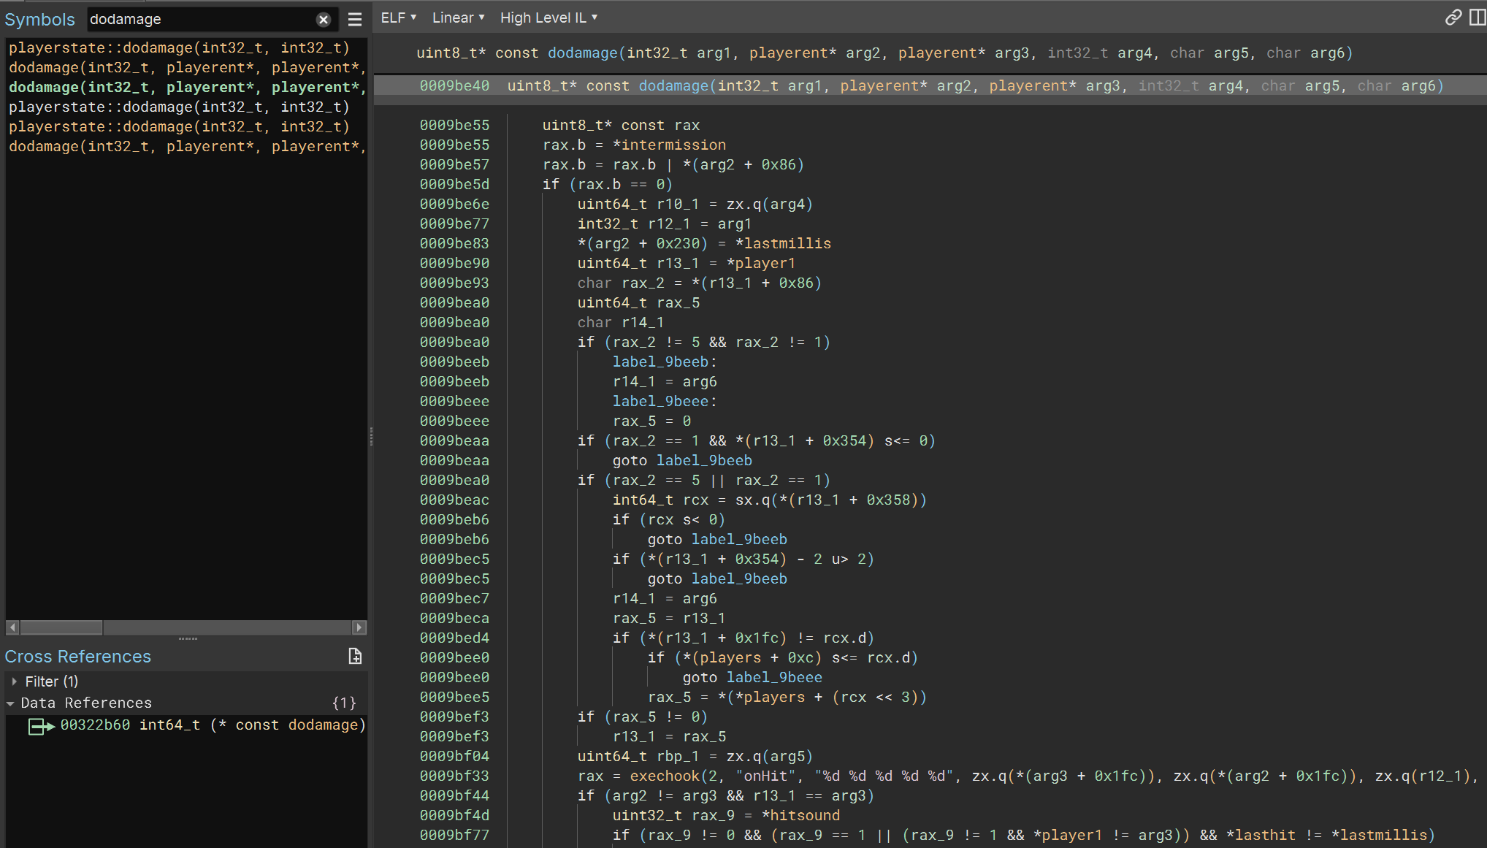Image resolution: width=1487 pixels, height=848 pixels.
Task: Click address 0009bf33
Action: click(454, 776)
